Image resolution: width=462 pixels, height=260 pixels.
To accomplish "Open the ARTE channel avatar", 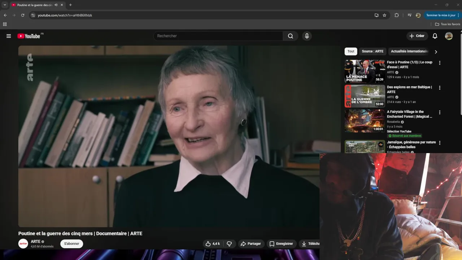I will click(23, 244).
